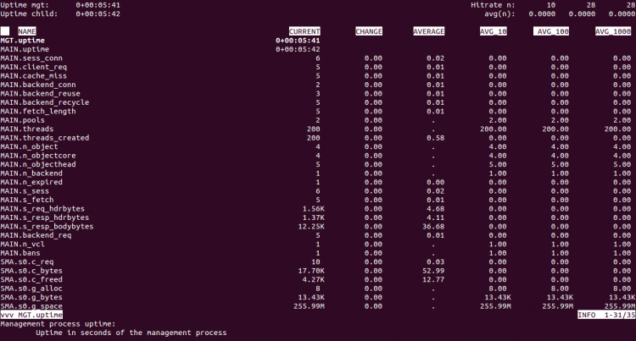Click the Hitrate n: label

pyautogui.click(x=494, y=5)
